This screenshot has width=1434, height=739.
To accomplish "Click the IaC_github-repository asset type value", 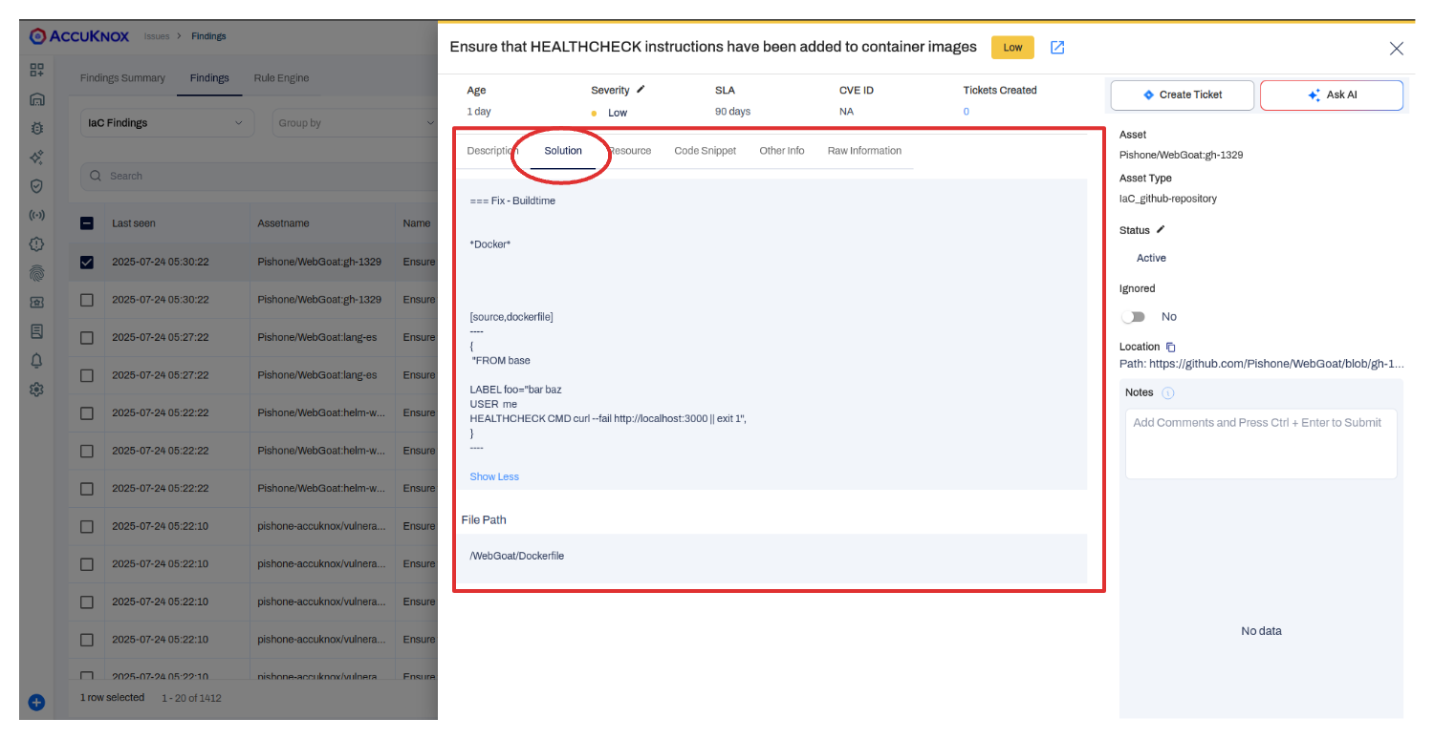I will 1168,199.
